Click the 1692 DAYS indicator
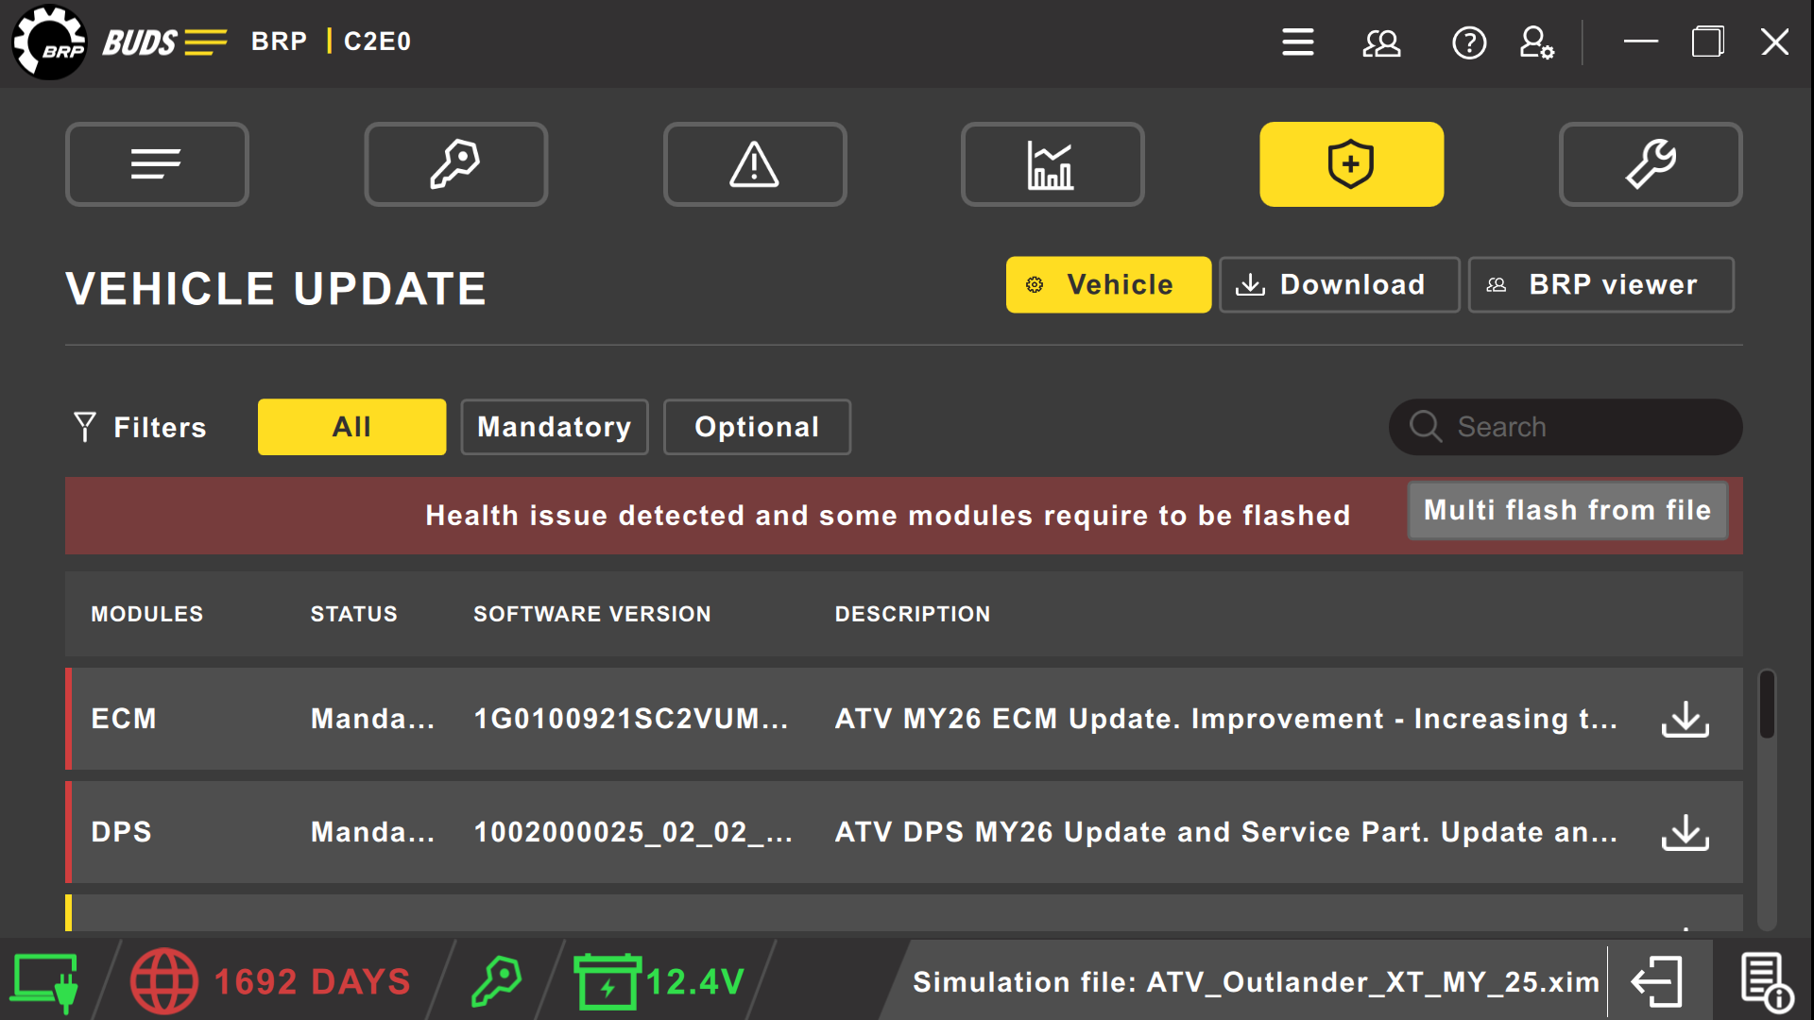Viewport: 1814px width, 1020px height. [313, 982]
